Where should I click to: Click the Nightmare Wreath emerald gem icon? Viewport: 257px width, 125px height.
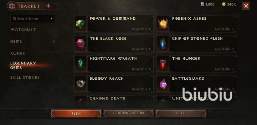click(x=80, y=64)
